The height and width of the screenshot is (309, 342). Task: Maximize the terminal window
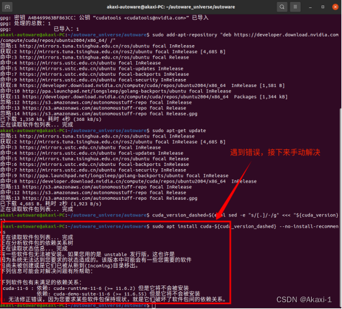point(323,7)
